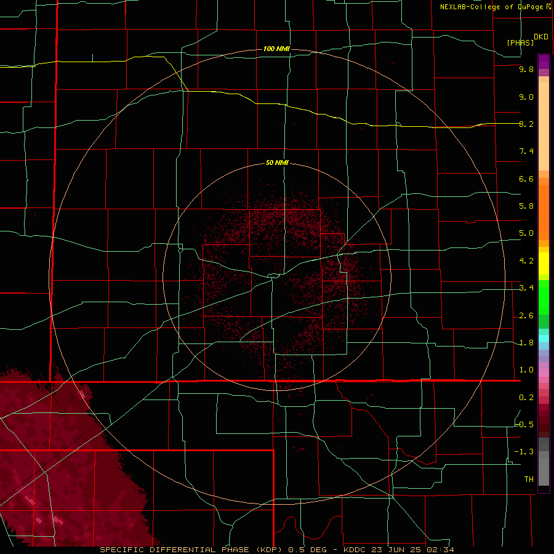
Task: Click the 0.5 DEG elevation text
Action: click(307, 550)
